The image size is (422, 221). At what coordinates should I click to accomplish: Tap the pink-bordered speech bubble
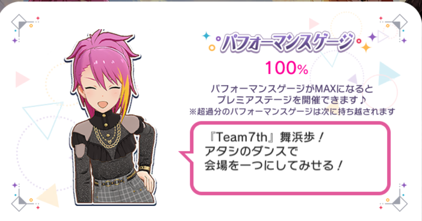click(290, 158)
